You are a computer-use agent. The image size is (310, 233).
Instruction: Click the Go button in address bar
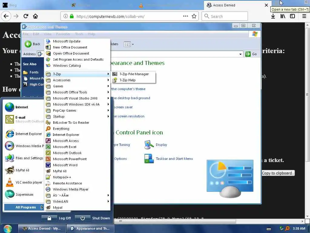pos(251,54)
